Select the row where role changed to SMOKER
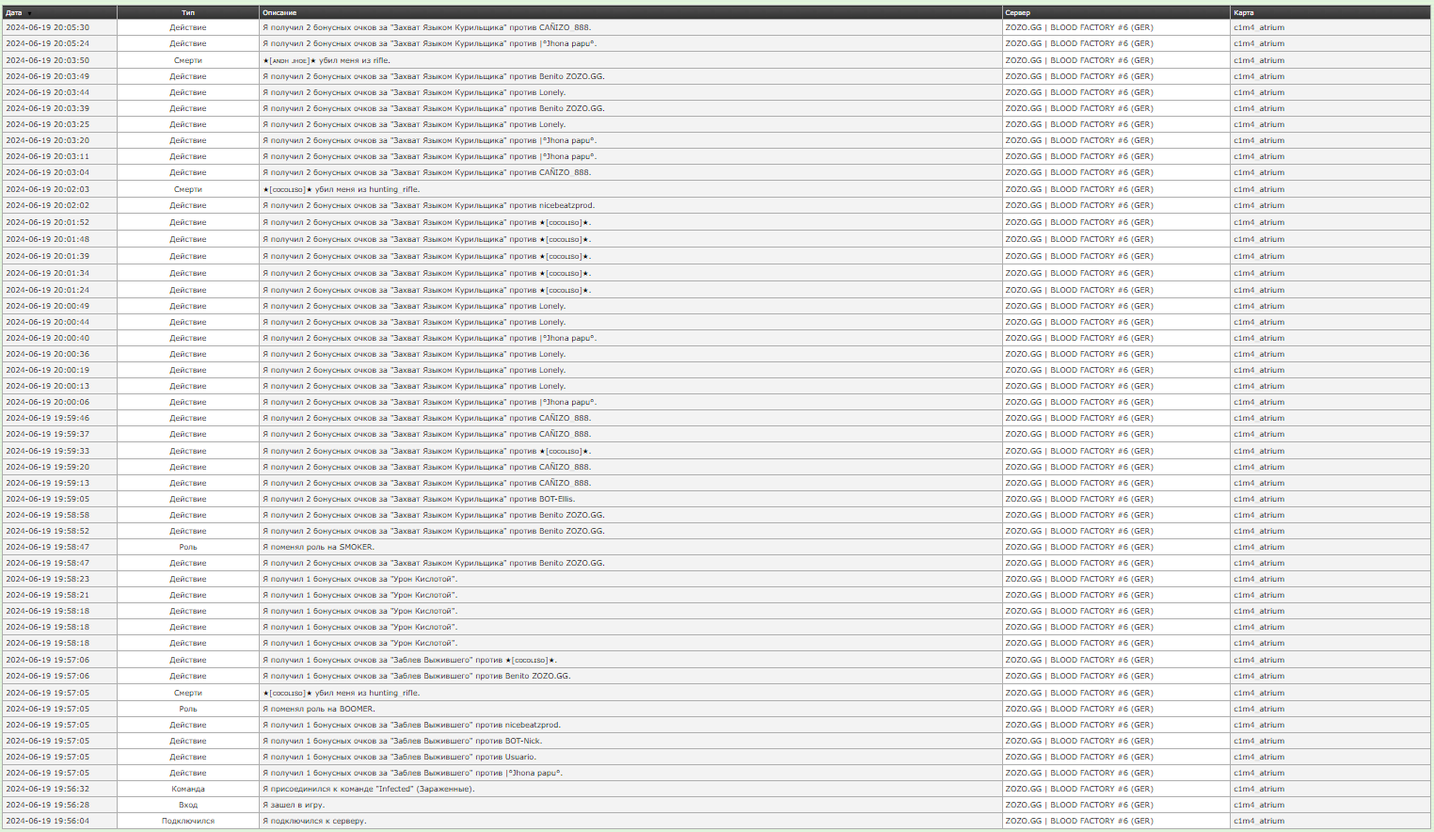 click(318, 547)
